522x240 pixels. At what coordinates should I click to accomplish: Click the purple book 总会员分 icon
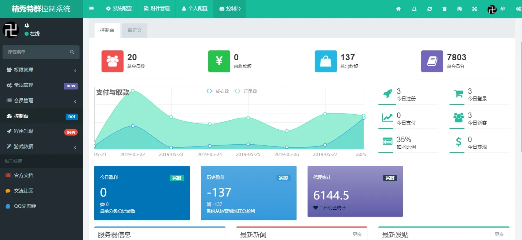pos(431,61)
